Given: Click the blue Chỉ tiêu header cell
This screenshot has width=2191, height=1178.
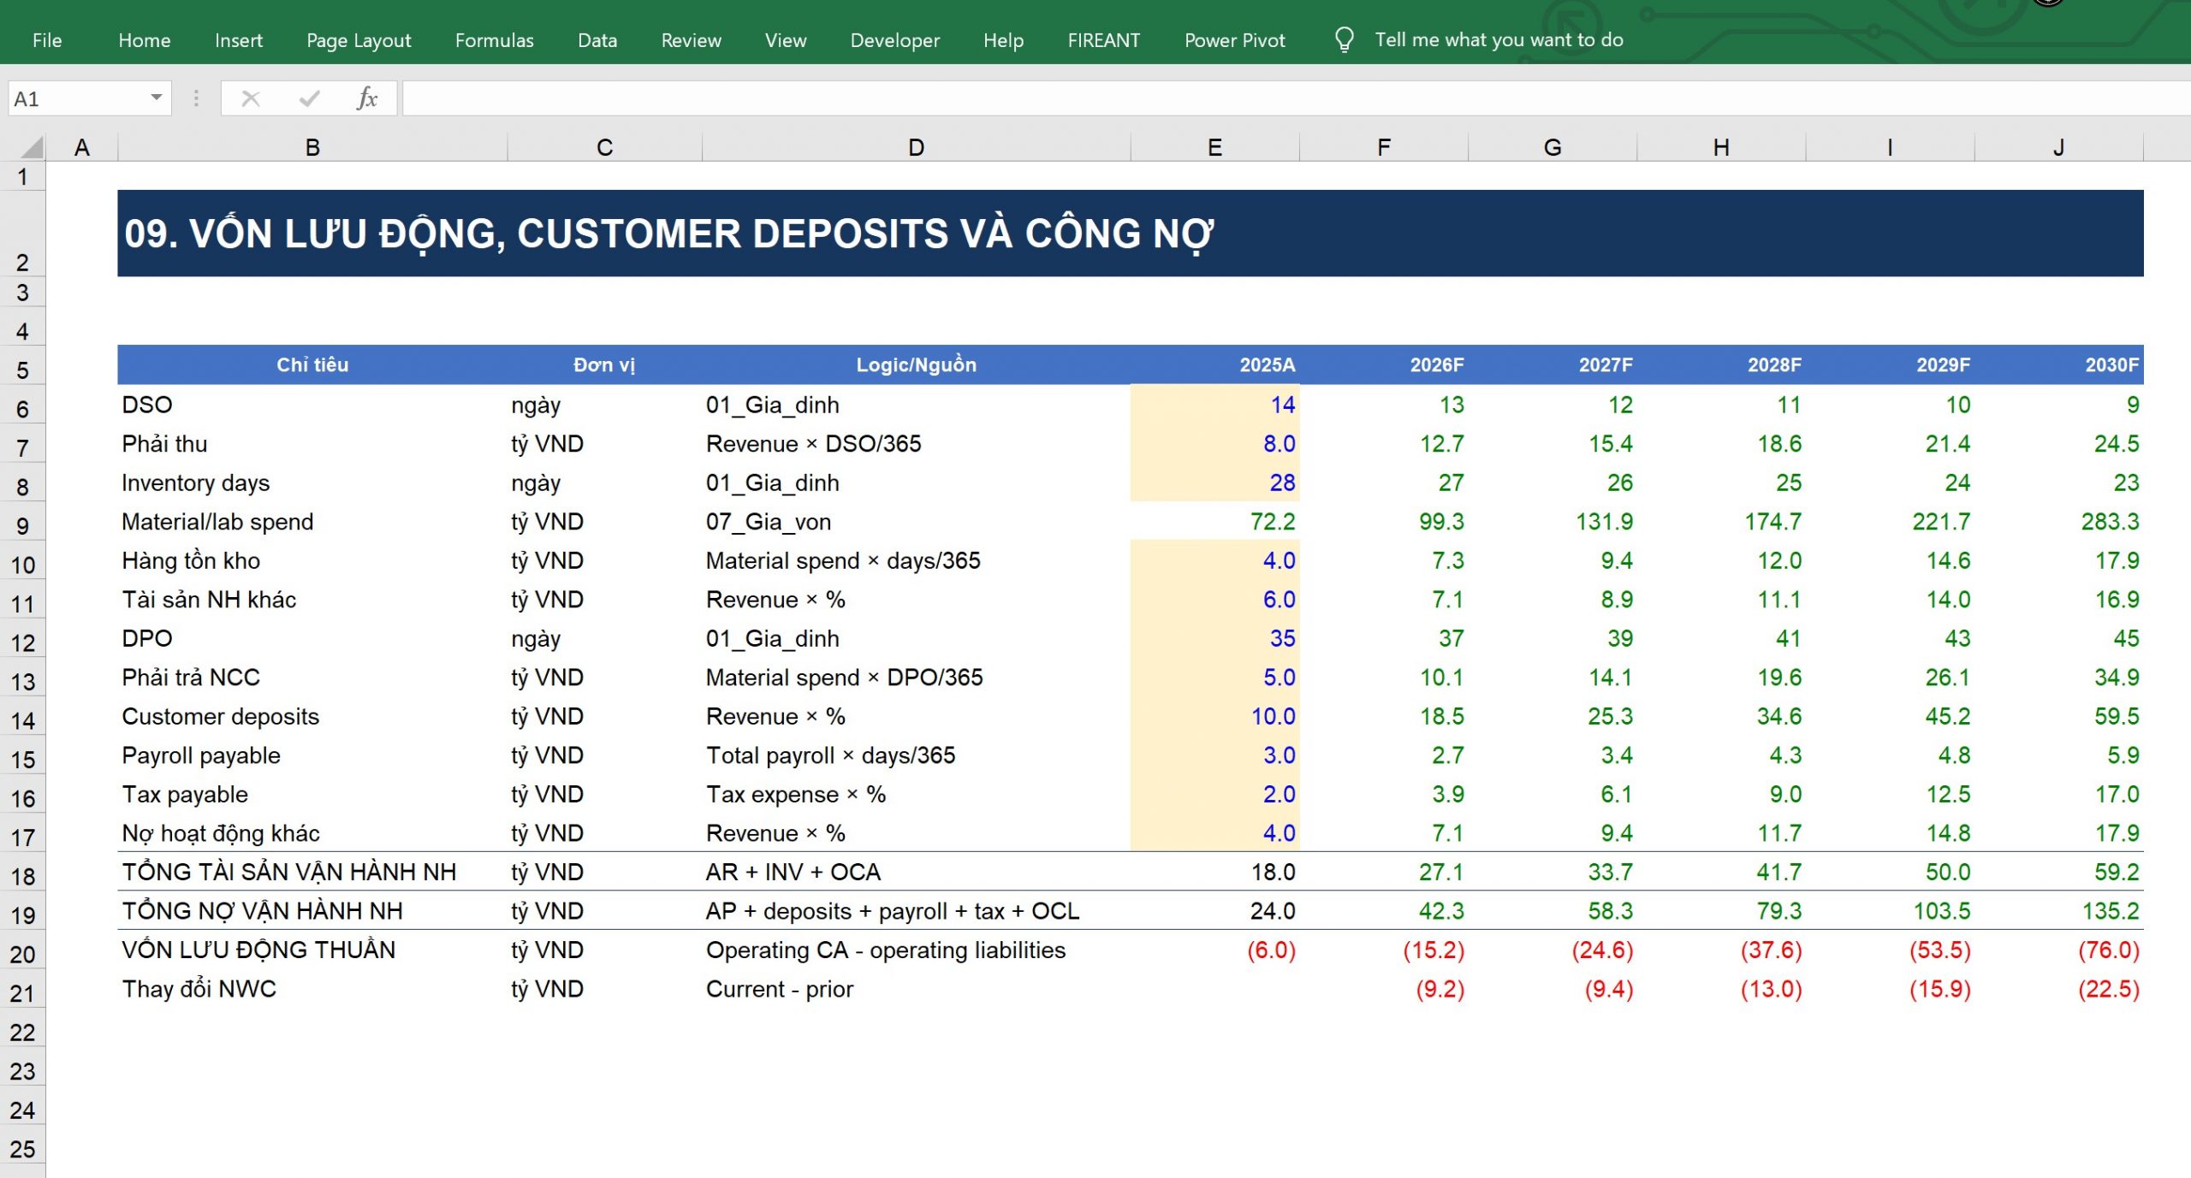Looking at the screenshot, I should [312, 364].
